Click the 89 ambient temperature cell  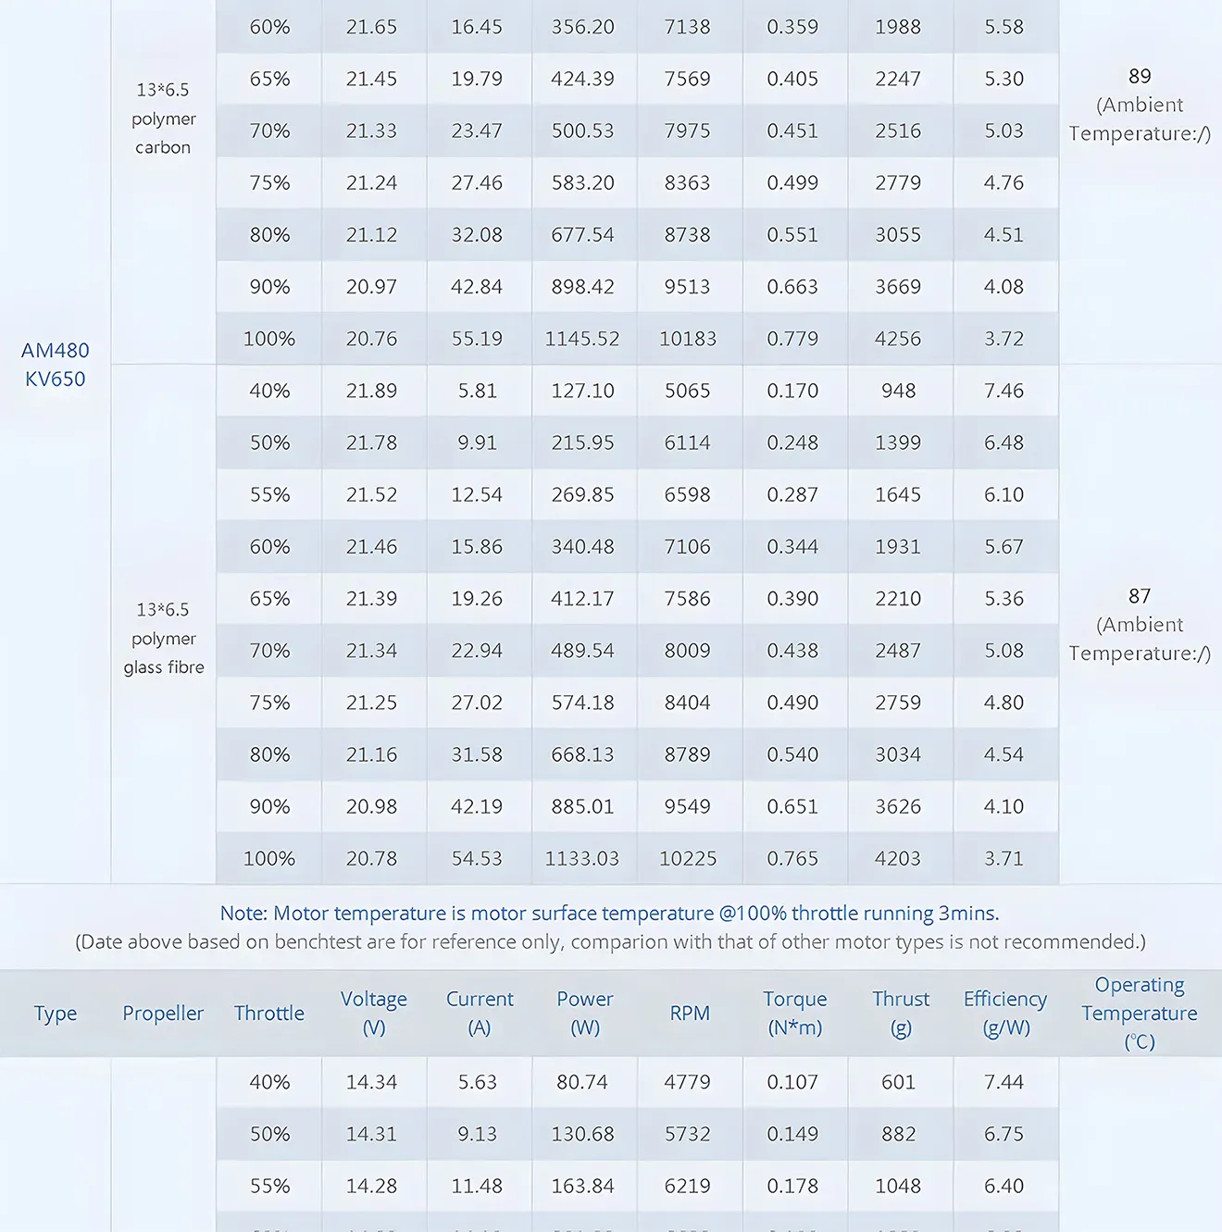1140,105
